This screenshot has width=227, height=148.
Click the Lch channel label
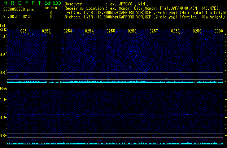point(3,26)
